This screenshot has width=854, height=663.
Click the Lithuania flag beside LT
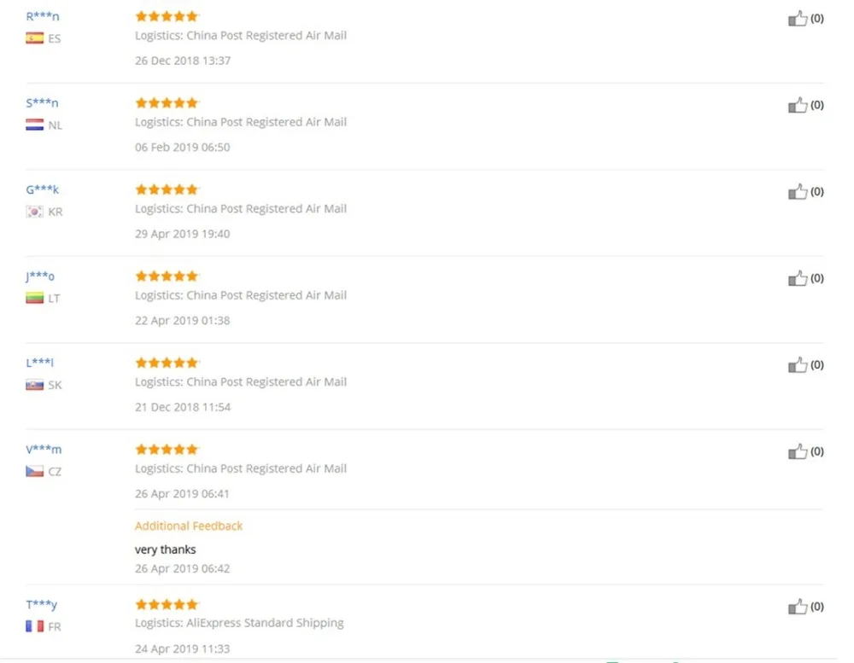click(35, 298)
